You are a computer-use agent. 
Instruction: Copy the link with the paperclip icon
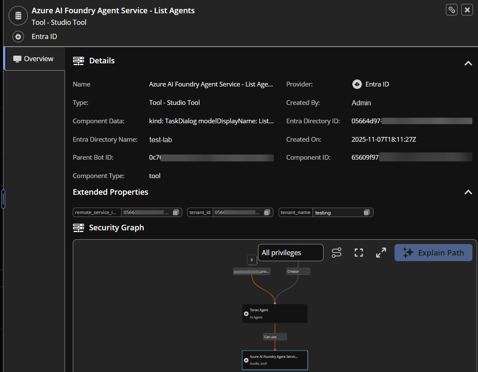[451, 10]
